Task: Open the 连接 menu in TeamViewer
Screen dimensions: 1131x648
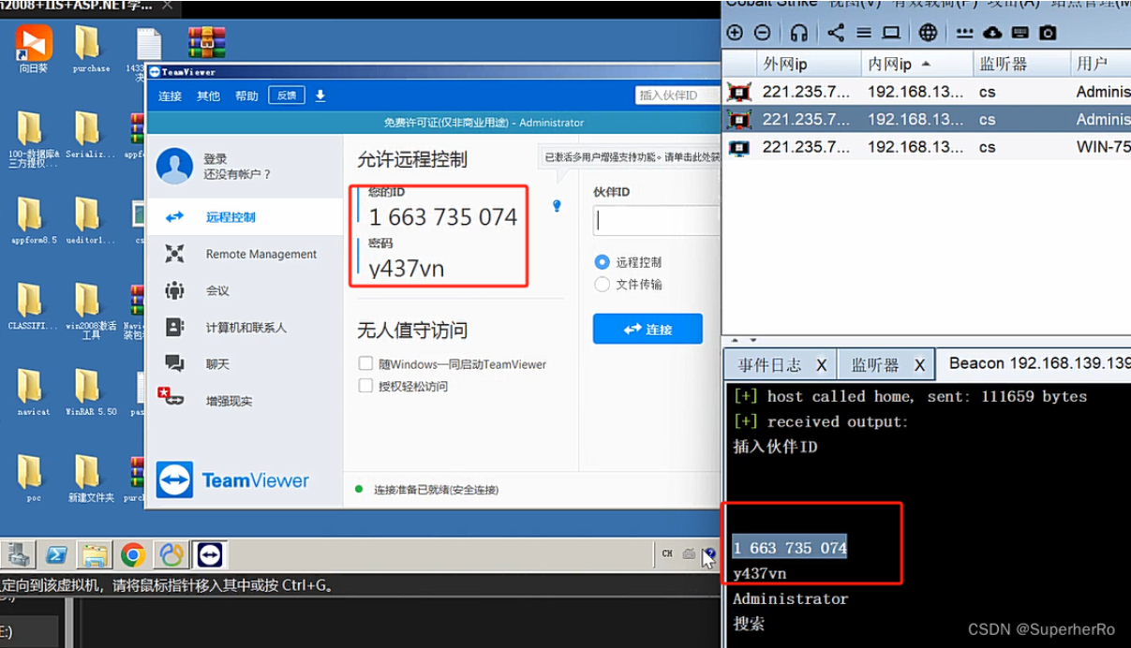Action: tap(170, 96)
